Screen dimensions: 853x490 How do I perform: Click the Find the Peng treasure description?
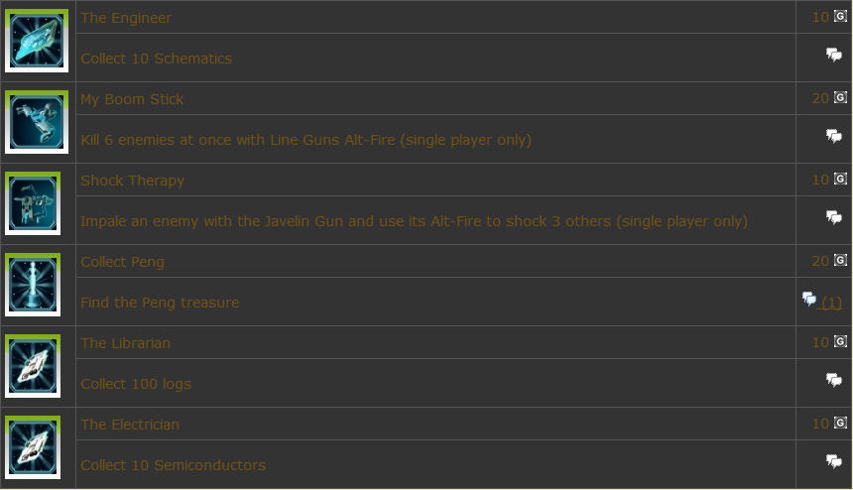point(160,303)
